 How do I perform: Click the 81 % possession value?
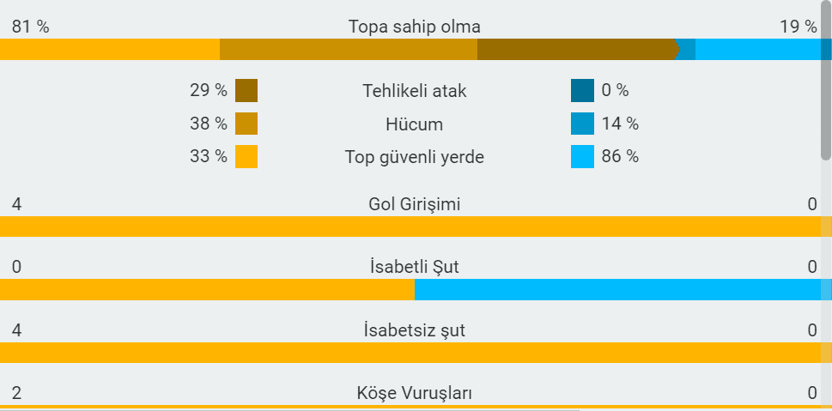tap(31, 27)
